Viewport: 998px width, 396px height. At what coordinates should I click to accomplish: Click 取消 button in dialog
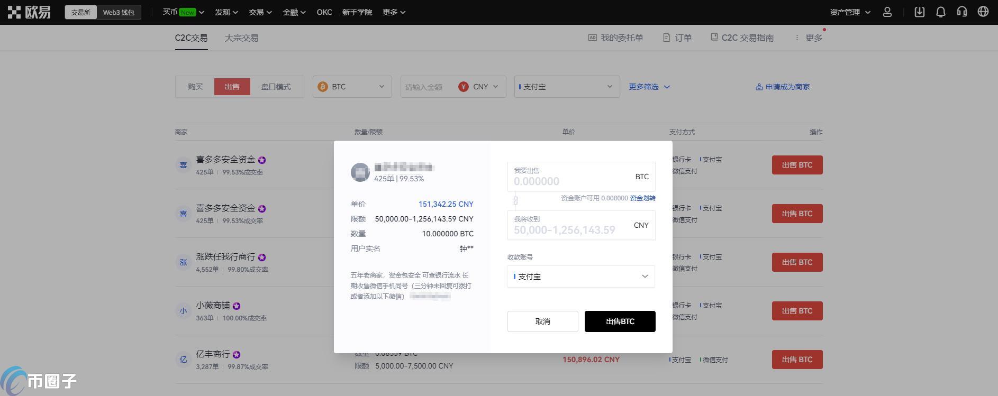[x=543, y=321]
